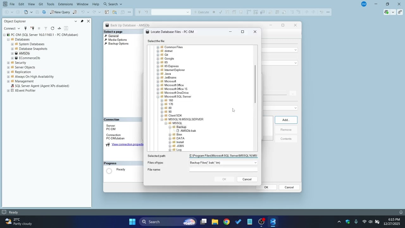This screenshot has height=228, width=405.
Task: Expand the Security node
Action: click(8, 63)
